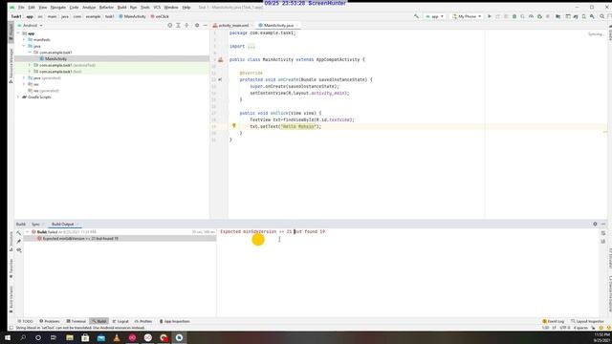Screen dimensions: 612x344
Task: Open the Event Log tool window
Action: 554,321
